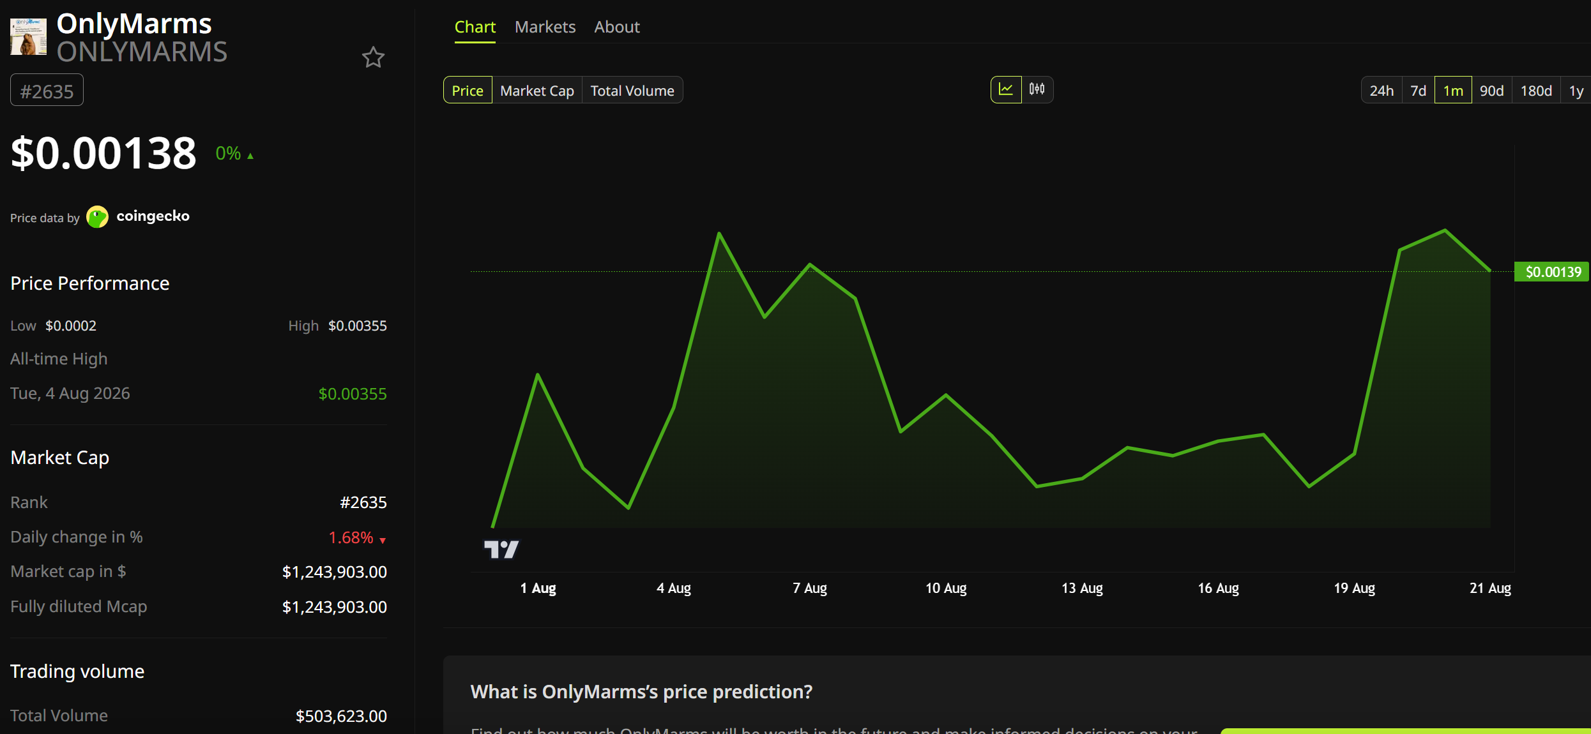Add OnlyMarms to favorites with star icon
This screenshot has width=1591, height=734.
pos(373,57)
